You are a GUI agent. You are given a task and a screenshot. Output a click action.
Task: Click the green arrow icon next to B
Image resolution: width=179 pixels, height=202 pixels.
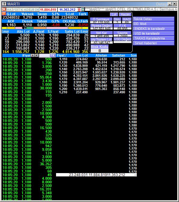click(83, 10)
